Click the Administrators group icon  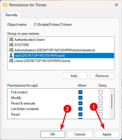11,50
